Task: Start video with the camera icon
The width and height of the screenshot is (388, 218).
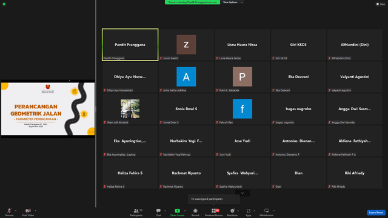Action: (x=28, y=212)
